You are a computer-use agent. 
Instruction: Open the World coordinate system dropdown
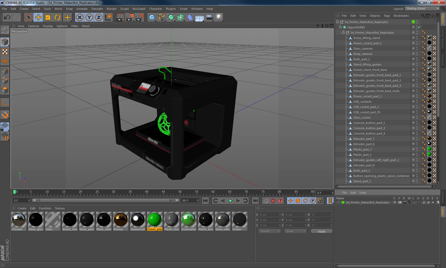[270, 231]
